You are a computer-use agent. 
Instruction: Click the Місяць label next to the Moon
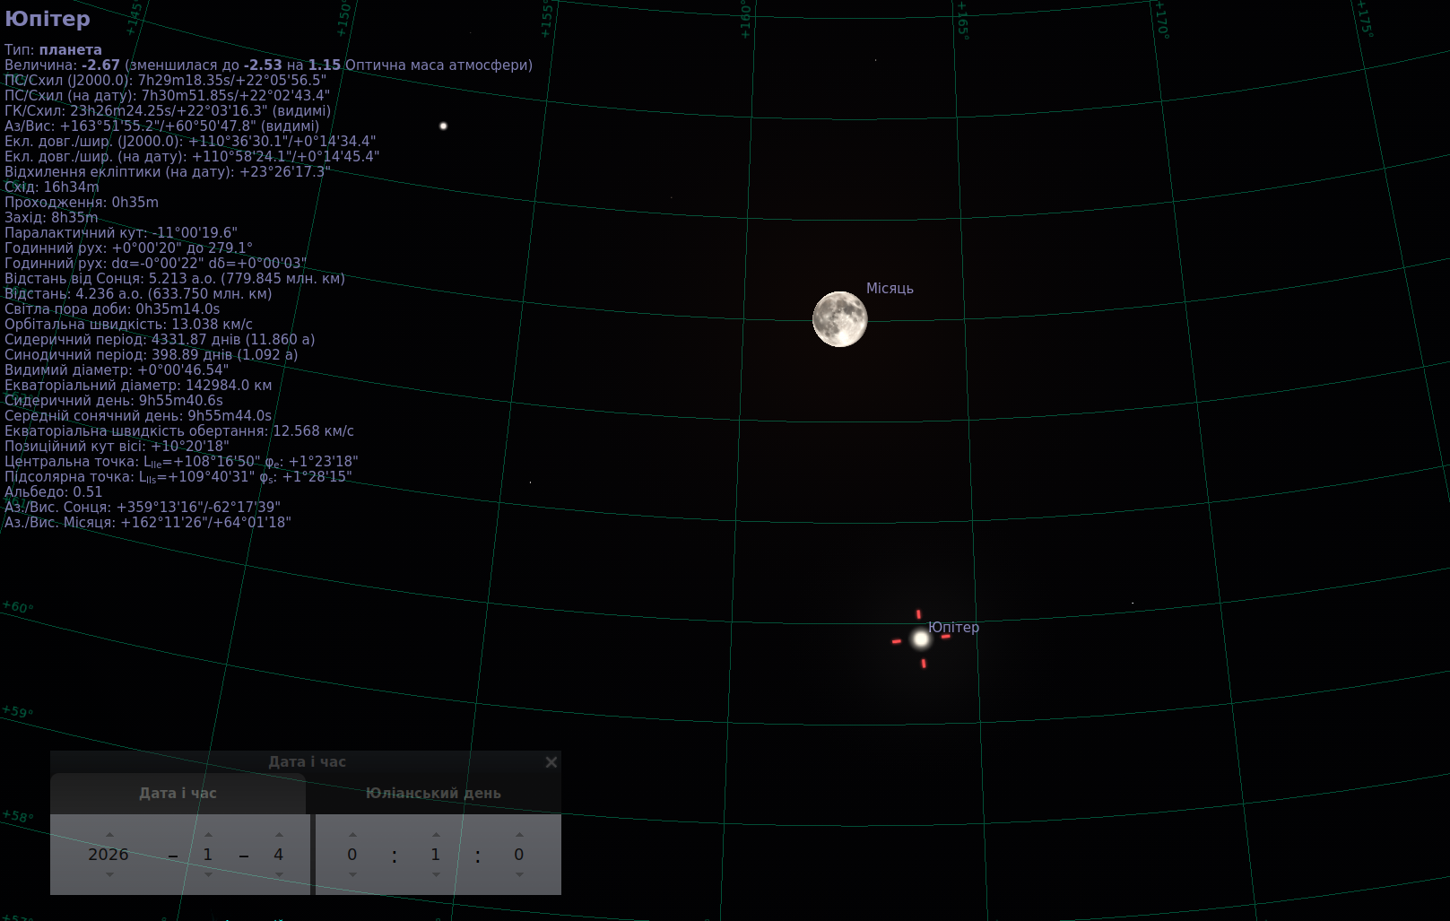890,289
